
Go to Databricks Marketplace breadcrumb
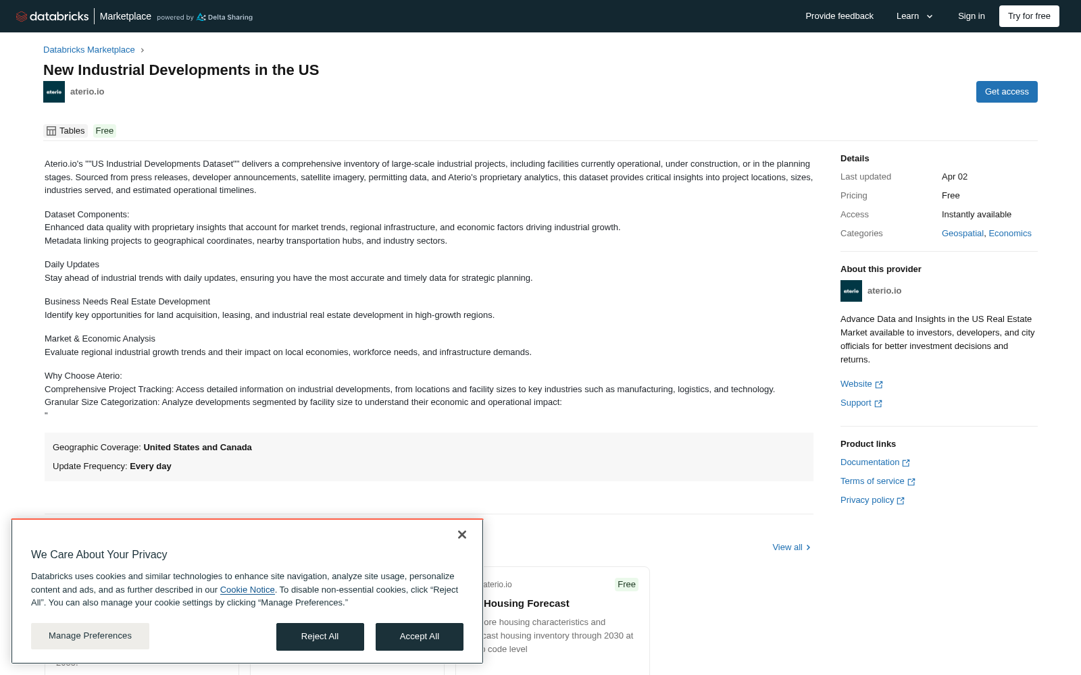89,50
